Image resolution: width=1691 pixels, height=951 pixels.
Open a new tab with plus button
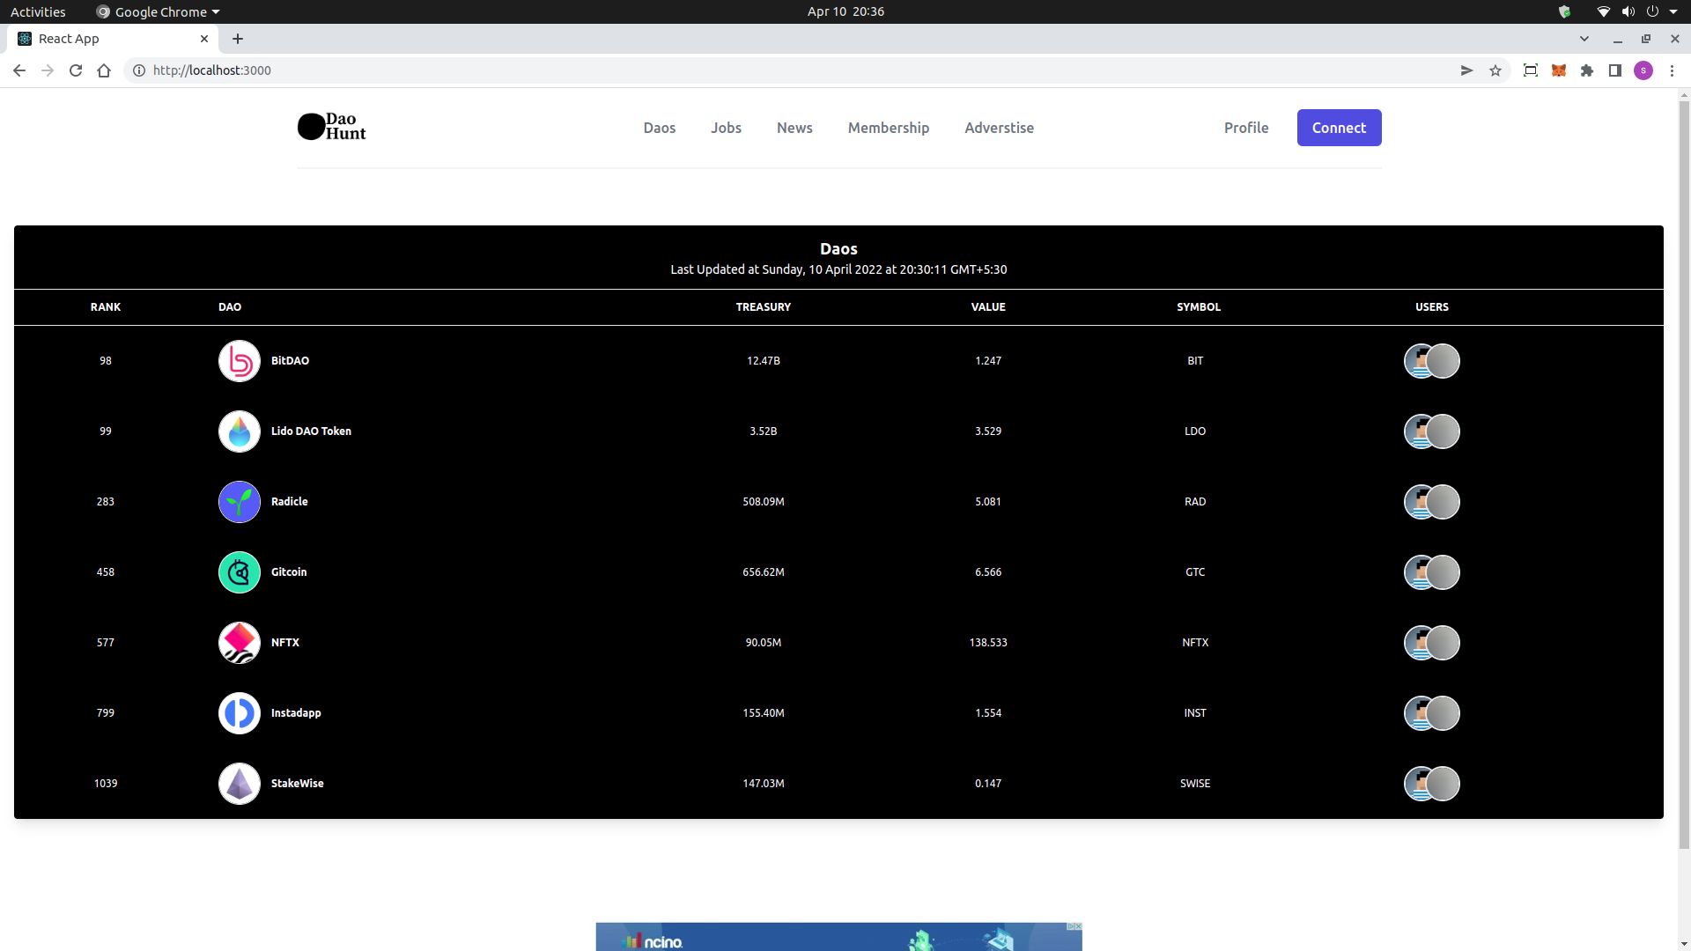(238, 39)
